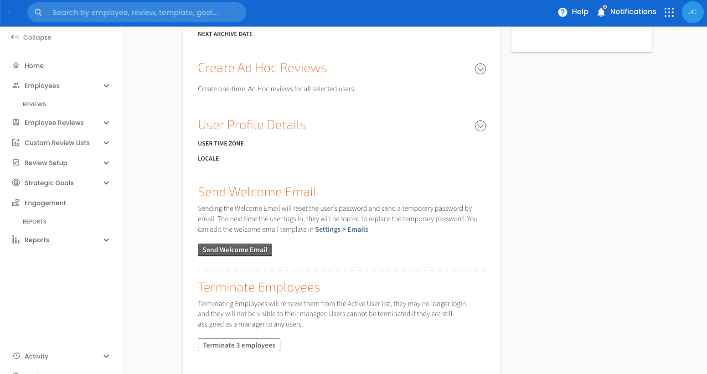Click the Custom Review Lists chart icon
This screenshot has width=707, height=374.
pyautogui.click(x=16, y=142)
